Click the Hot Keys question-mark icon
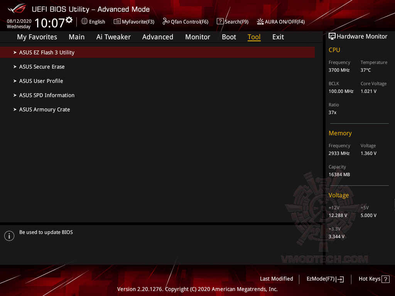This screenshot has width=395, height=296. (385, 279)
